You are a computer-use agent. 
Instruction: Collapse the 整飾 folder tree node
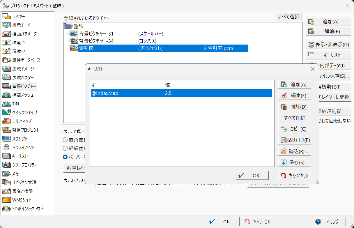[x=68, y=26]
